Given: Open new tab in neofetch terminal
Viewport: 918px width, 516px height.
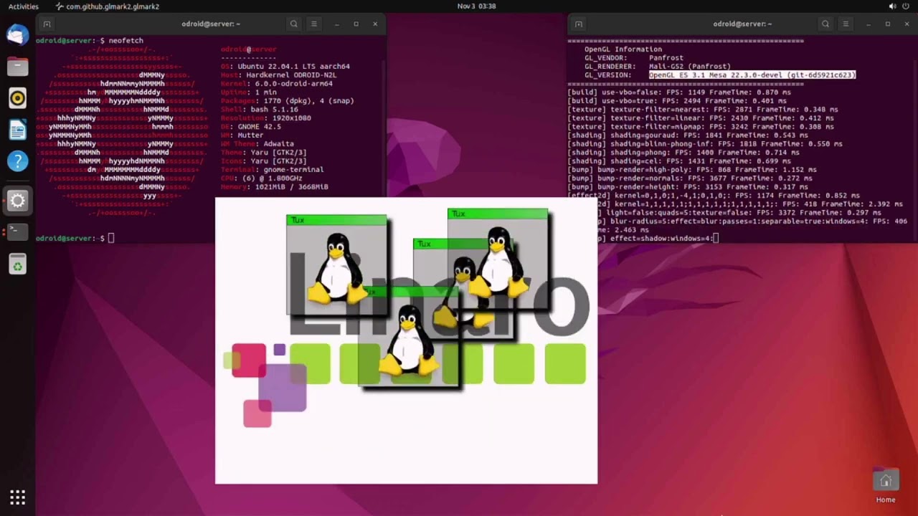Looking at the screenshot, I should tap(47, 24).
